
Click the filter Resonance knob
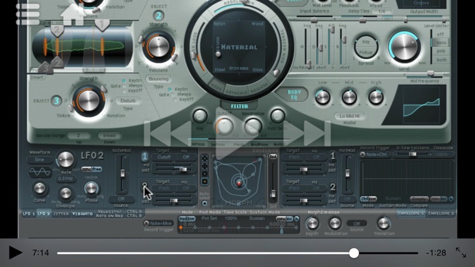point(253,126)
